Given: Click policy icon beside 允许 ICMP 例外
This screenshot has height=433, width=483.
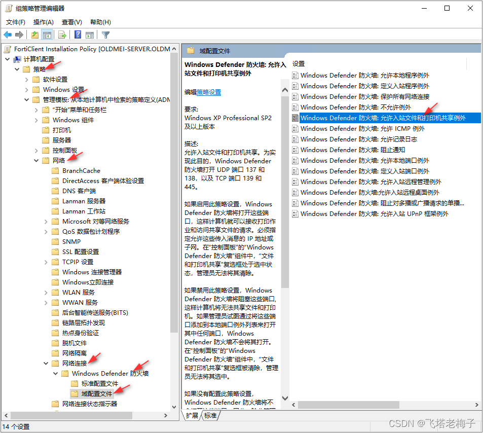Looking at the screenshot, I should click(295, 128).
